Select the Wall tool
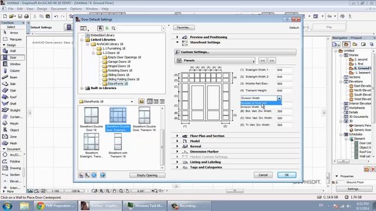The height and width of the screenshot is (211, 376). click(13, 51)
